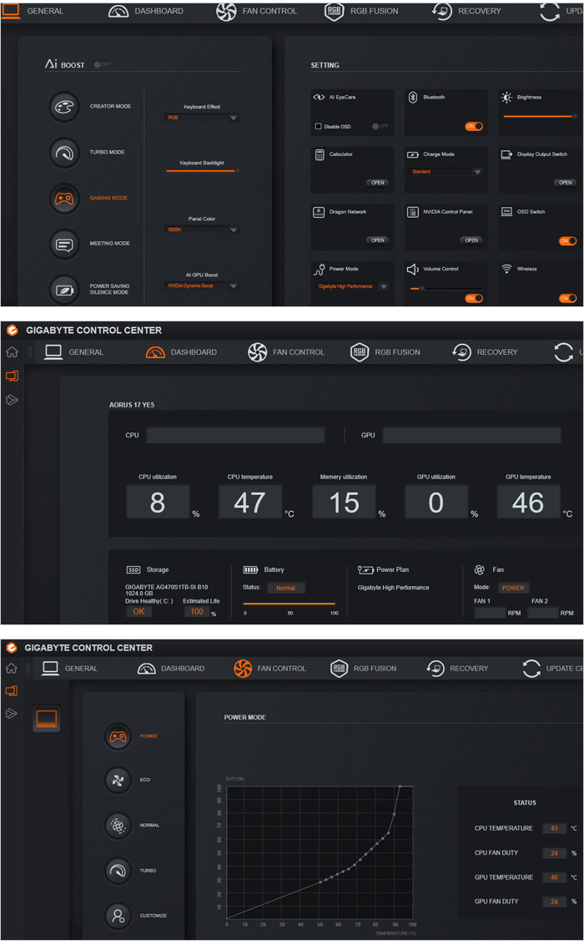This screenshot has height=945, width=584.
Task: Select Turbo Mode icon under AI Boost
Action: click(63, 153)
